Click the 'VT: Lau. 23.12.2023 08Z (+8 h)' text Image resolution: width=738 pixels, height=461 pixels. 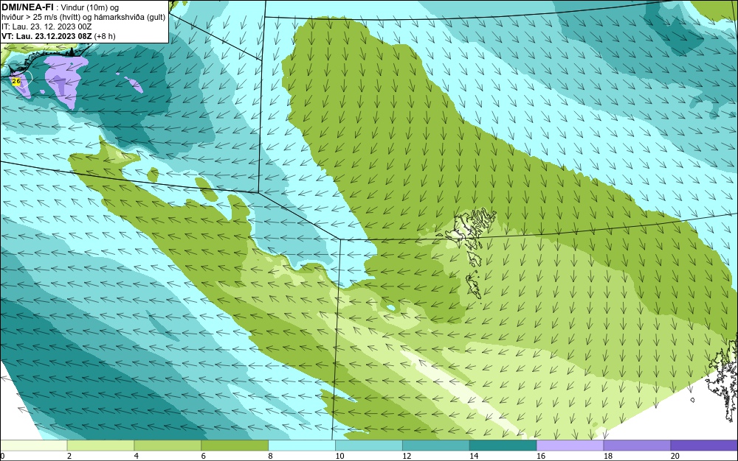click(58, 36)
